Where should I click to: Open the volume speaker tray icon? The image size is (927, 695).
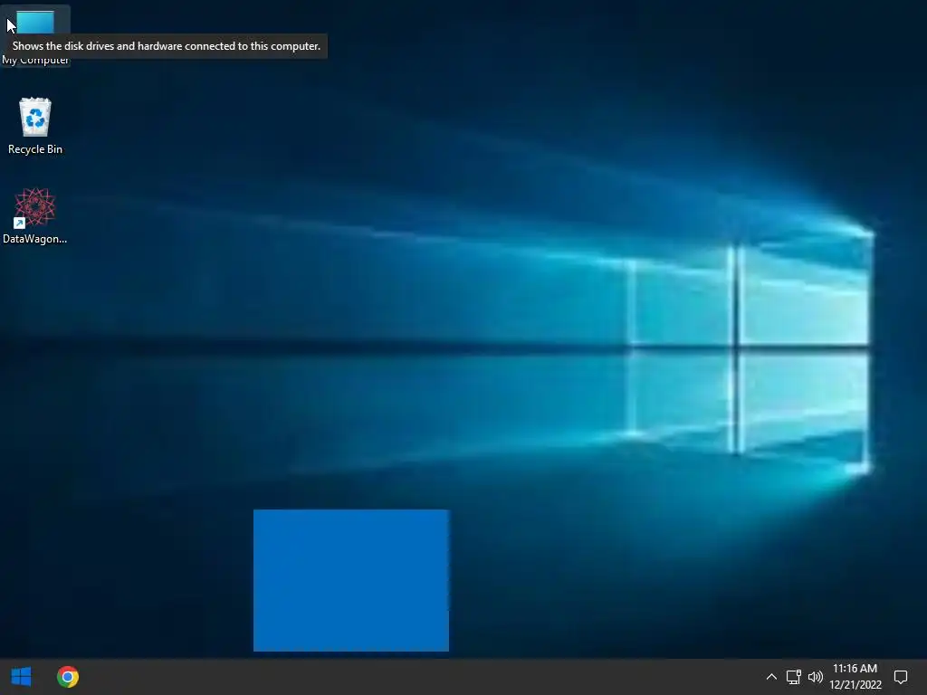[816, 677]
